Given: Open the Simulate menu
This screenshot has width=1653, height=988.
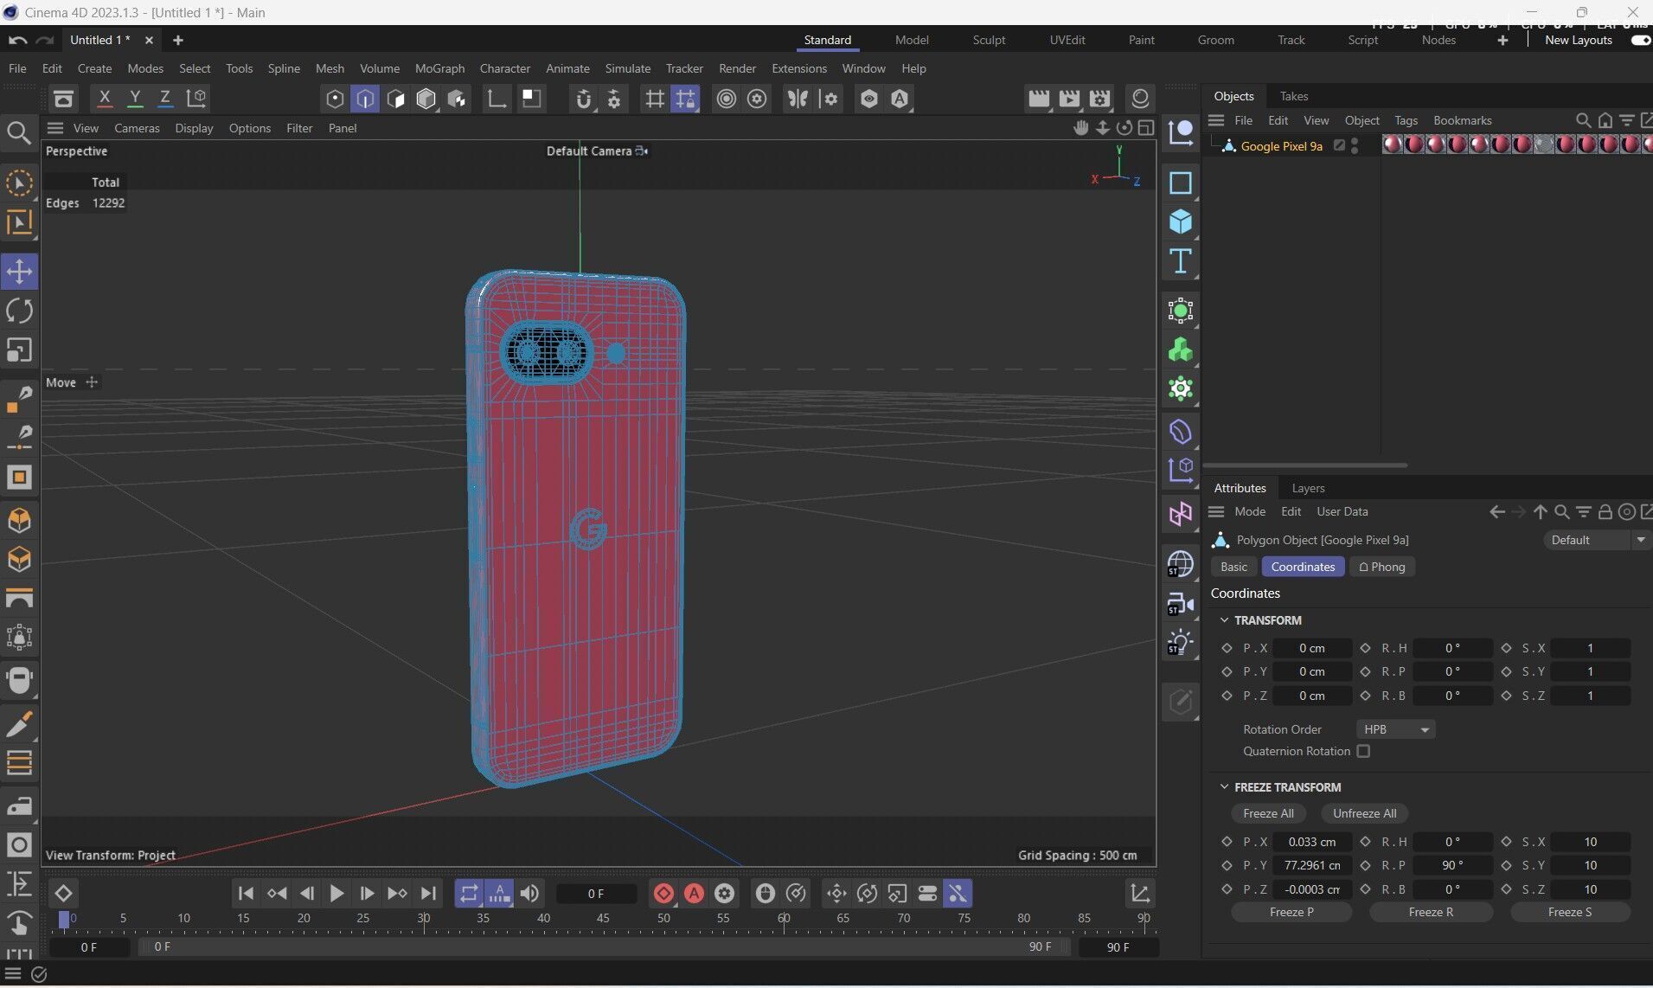Looking at the screenshot, I should pos(627,68).
